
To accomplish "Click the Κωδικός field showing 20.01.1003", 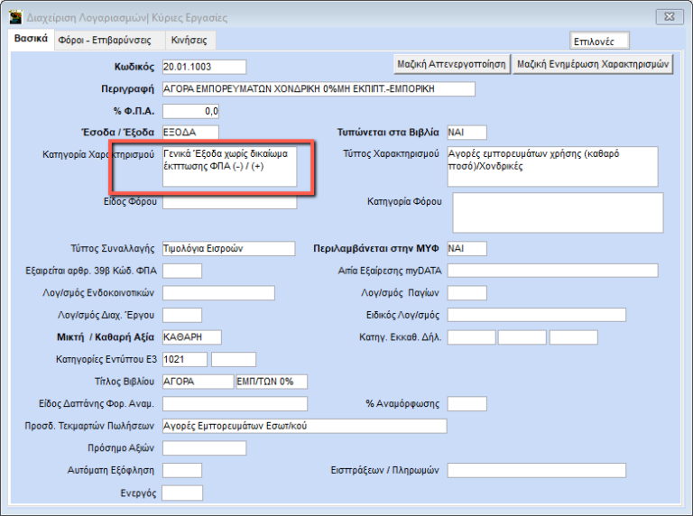I will click(x=204, y=67).
